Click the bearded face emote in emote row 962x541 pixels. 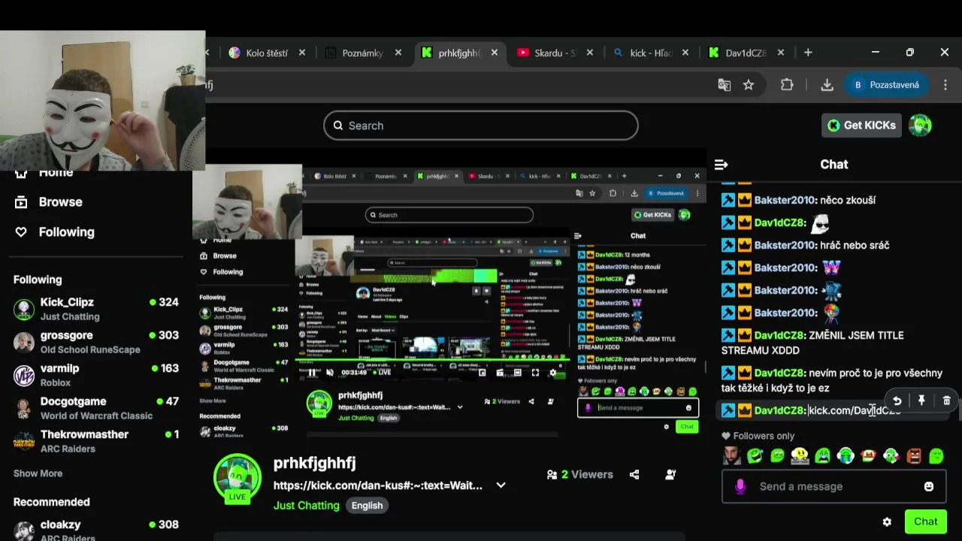[x=731, y=455]
